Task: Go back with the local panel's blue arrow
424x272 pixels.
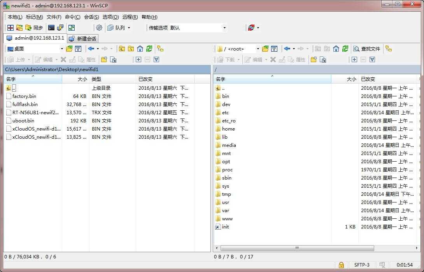Action: tap(91, 49)
